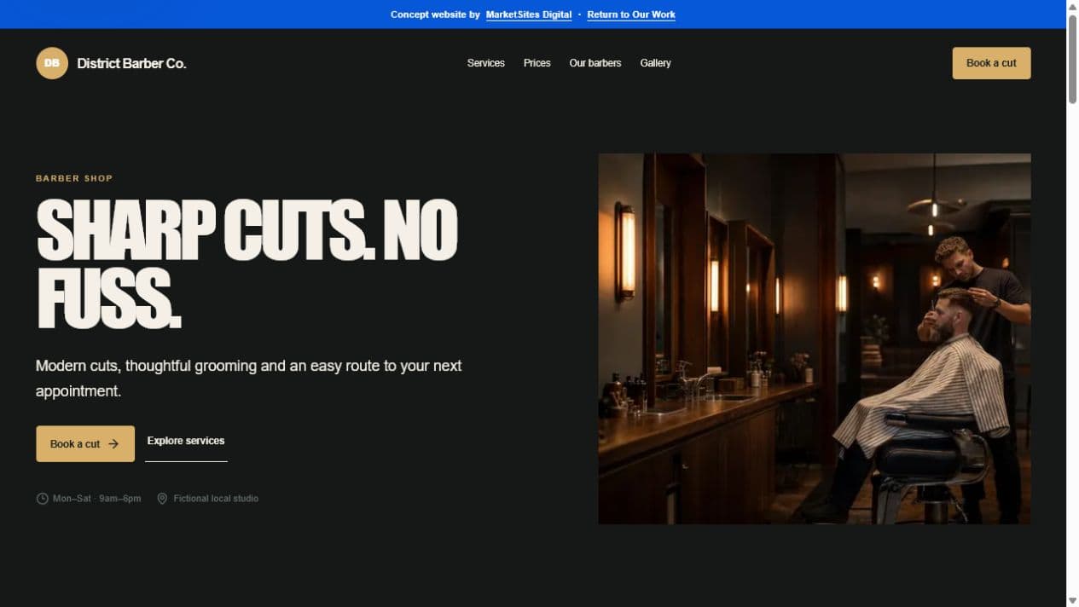Click the Fictional local studio text
1079x607 pixels.
216,499
